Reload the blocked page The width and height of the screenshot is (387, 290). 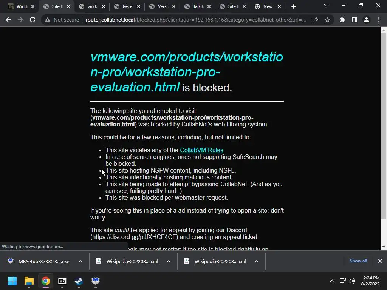pos(33,20)
